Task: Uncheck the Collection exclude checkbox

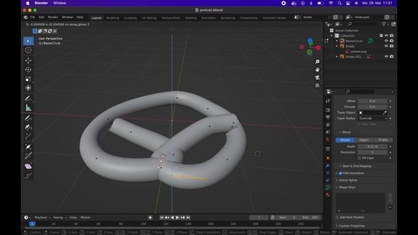Action: 381,35
